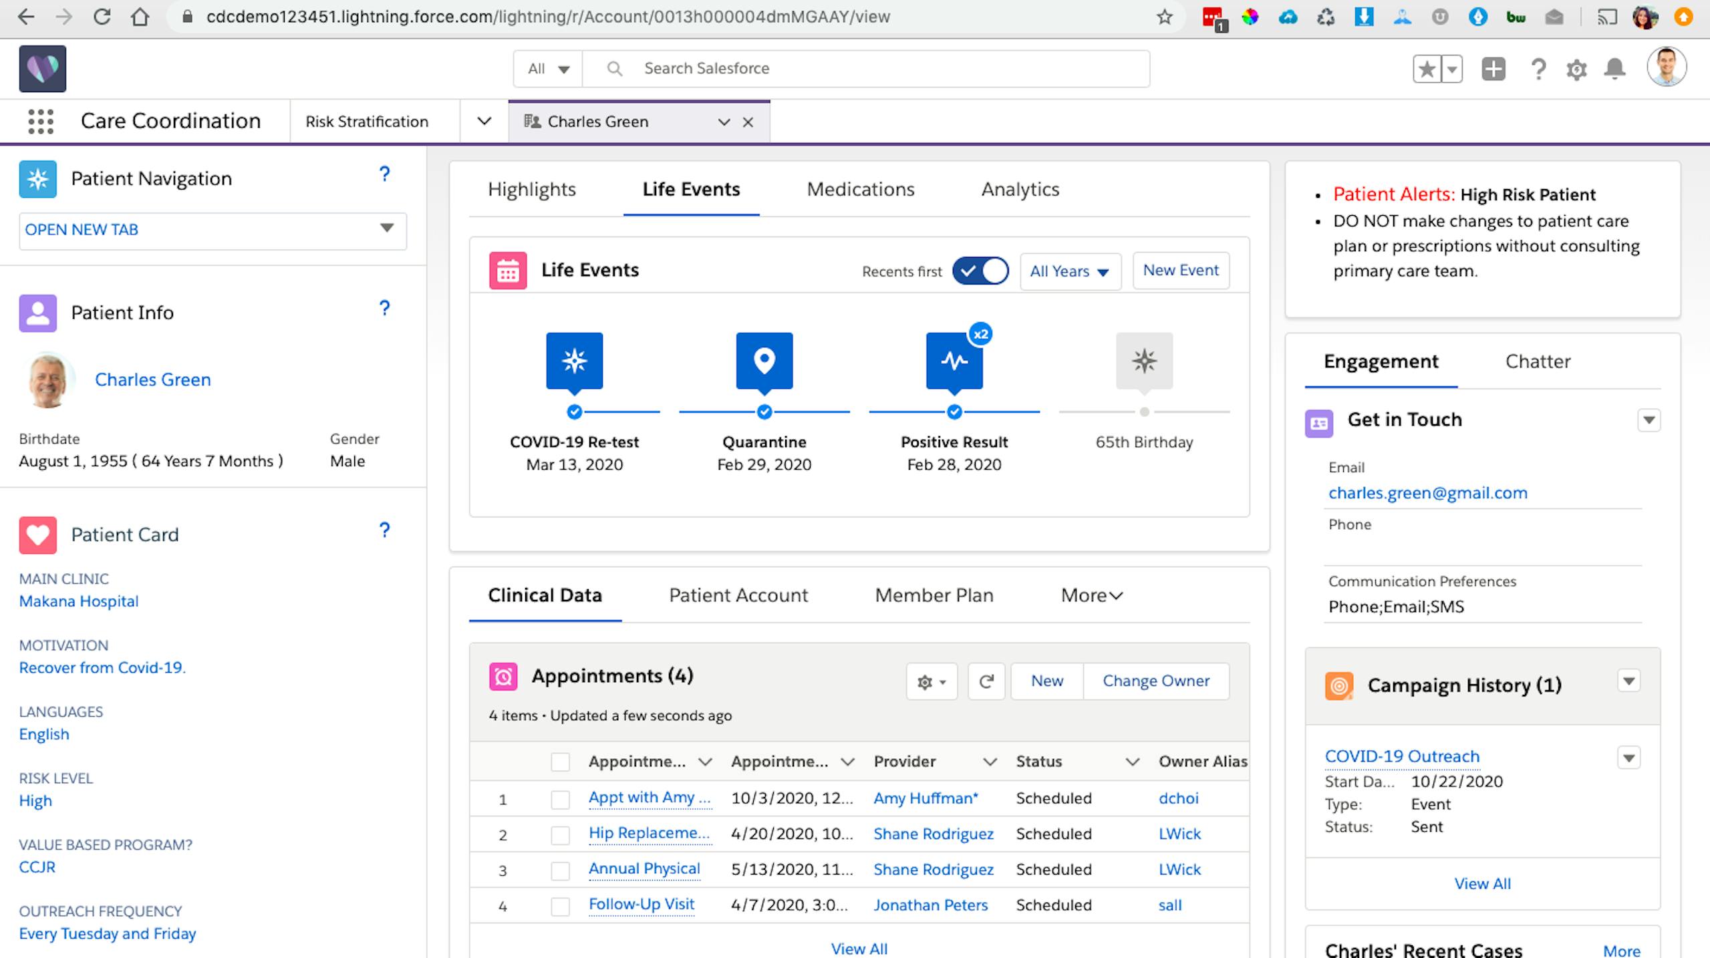Viewport: 1710px width, 958px height.
Task: Open the Get in Touch dropdown arrow
Action: [1649, 420]
